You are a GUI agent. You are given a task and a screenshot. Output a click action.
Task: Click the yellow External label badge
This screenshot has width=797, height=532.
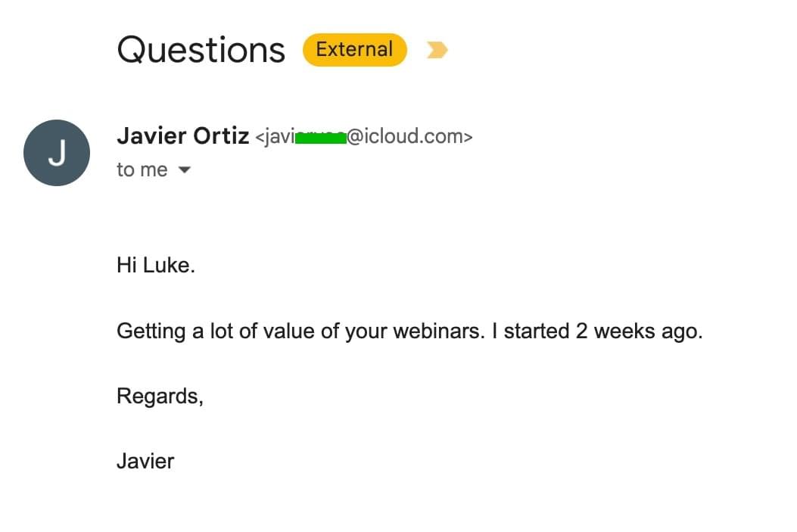tap(354, 50)
